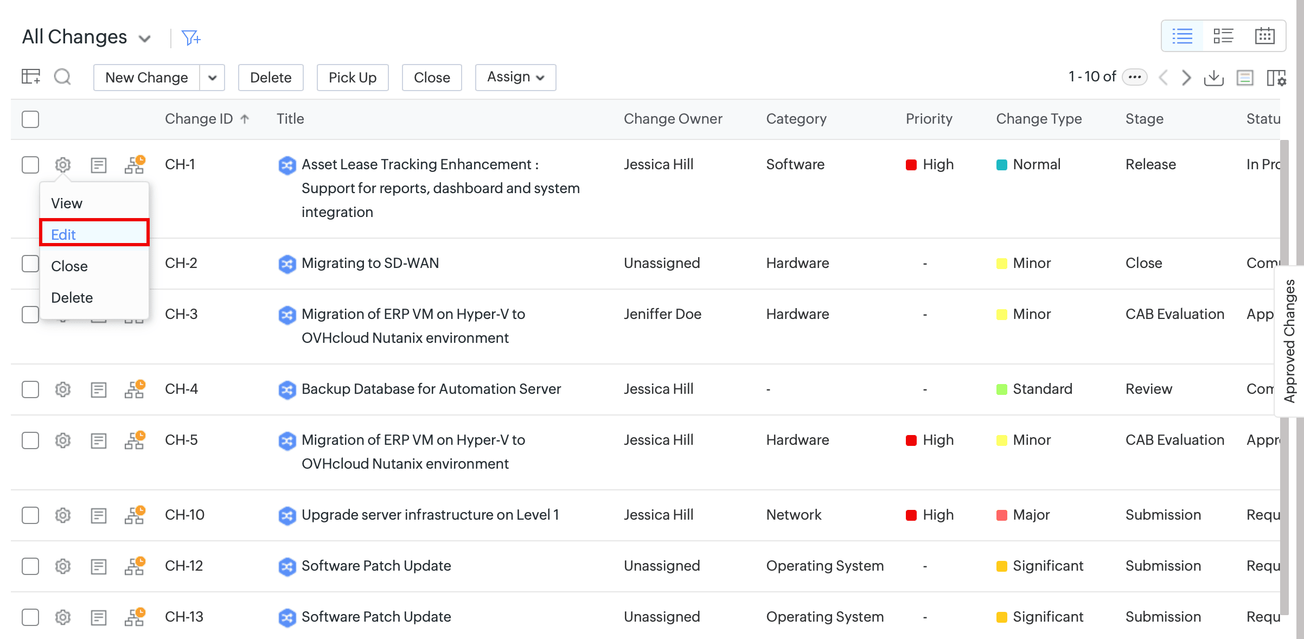Expand the All Changes view dropdown
1304x639 pixels.
click(x=144, y=39)
